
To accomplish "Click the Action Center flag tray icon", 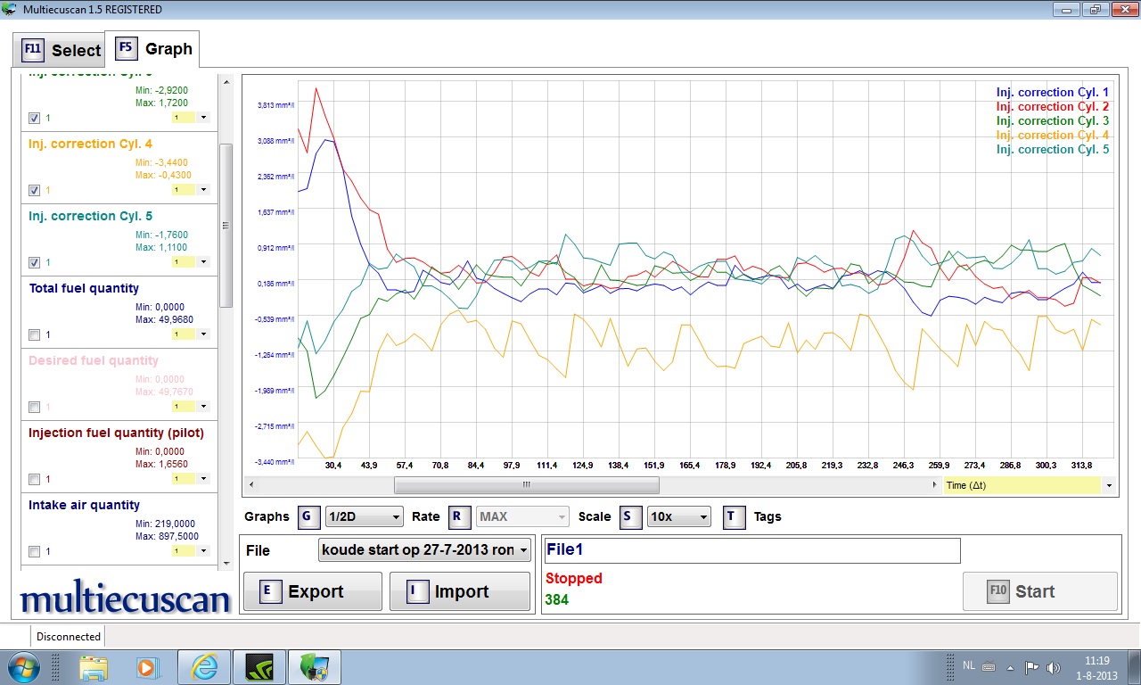I will click(1031, 667).
